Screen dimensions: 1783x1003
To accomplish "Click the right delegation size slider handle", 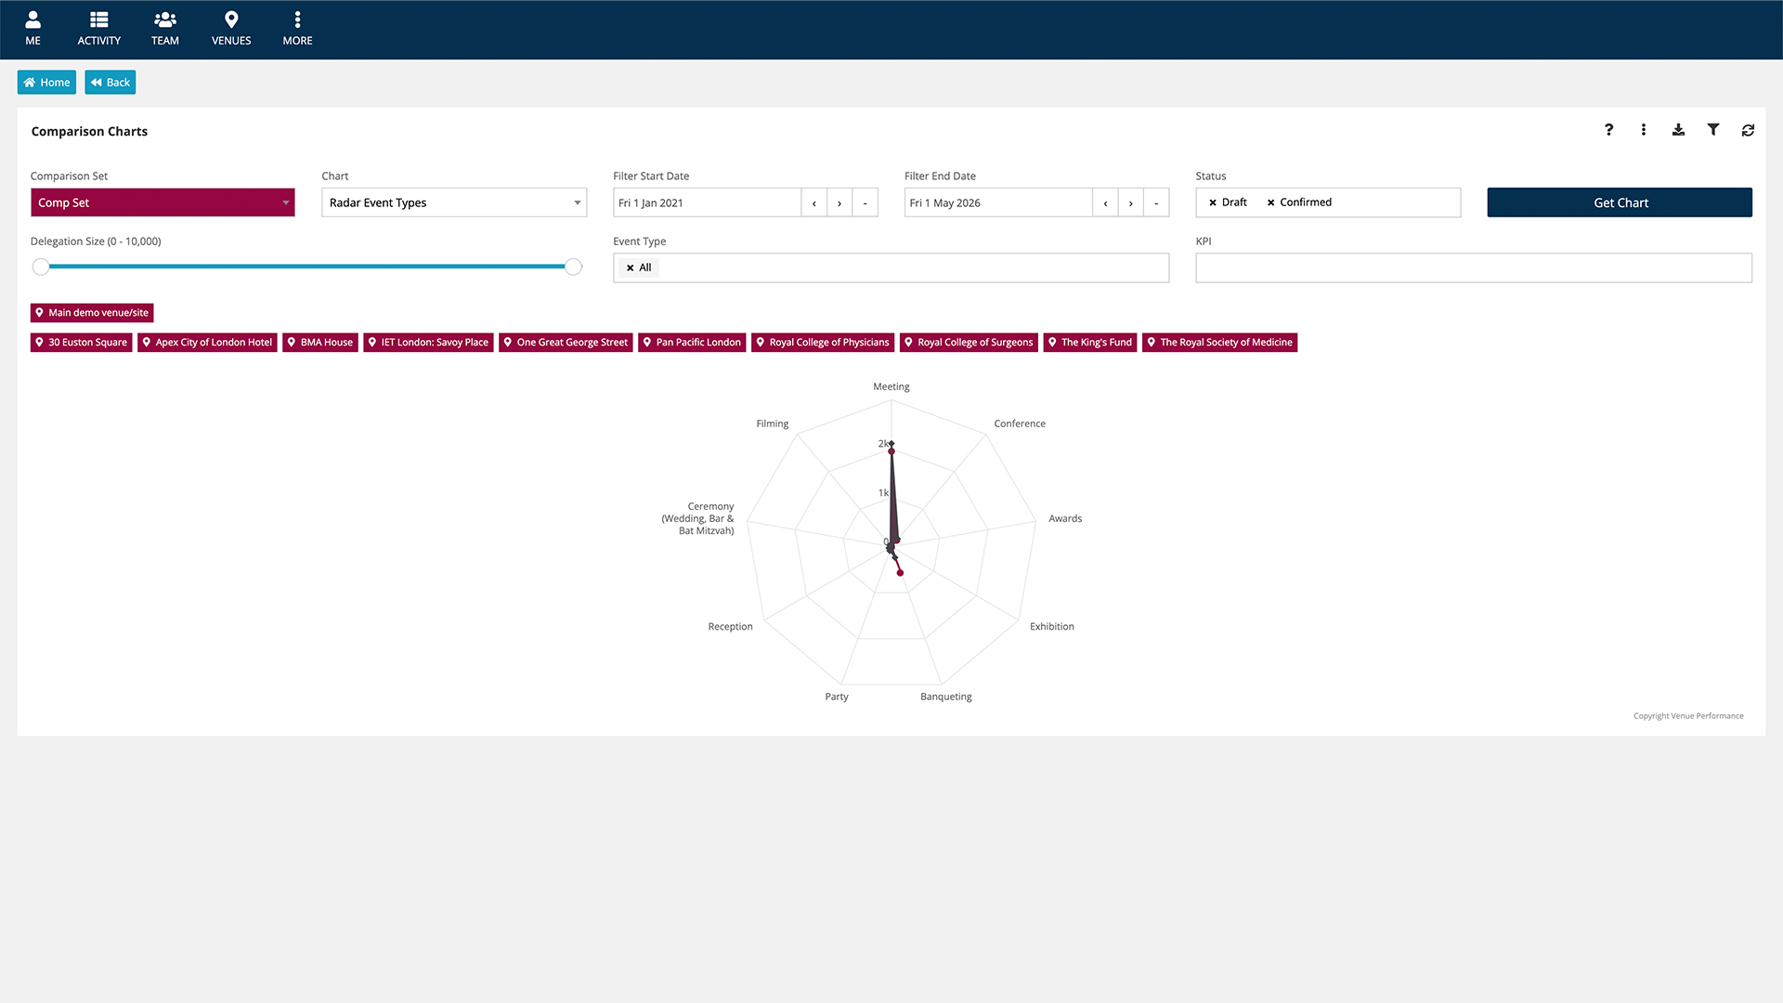I will pyautogui.click(x=574, y=267).
